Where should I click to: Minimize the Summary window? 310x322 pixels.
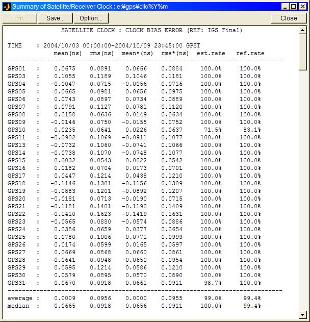[x=286, y=6]
